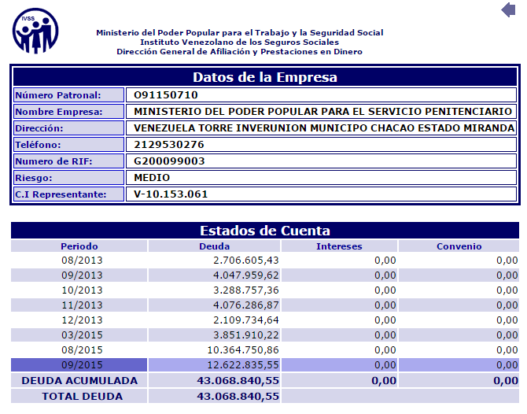
Task: Click the Deuda column header
Action: point(214,246)
